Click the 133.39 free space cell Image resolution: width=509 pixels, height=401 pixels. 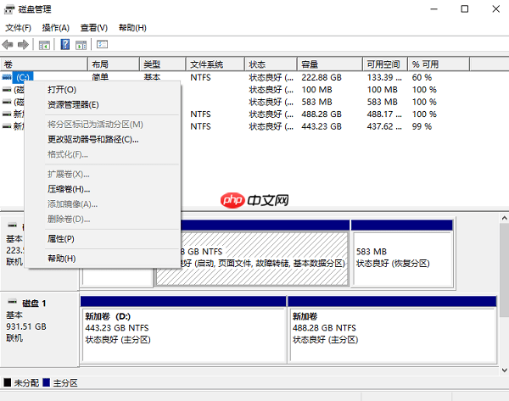(384, 77)
